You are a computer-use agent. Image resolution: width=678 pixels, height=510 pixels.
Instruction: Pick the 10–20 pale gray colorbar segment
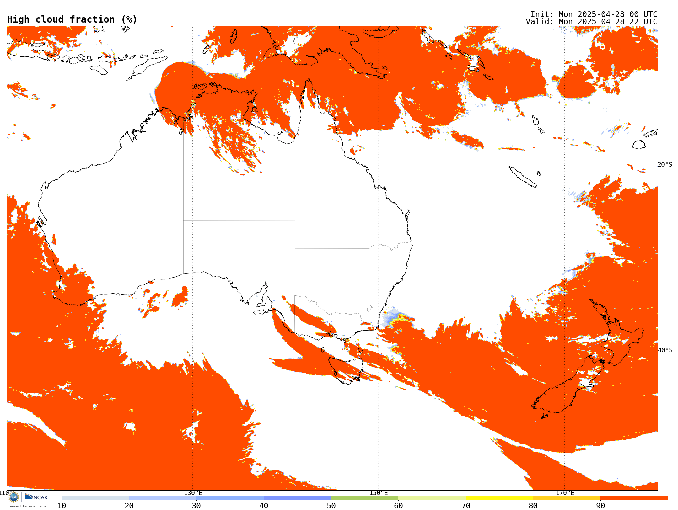tap(95, 498)
